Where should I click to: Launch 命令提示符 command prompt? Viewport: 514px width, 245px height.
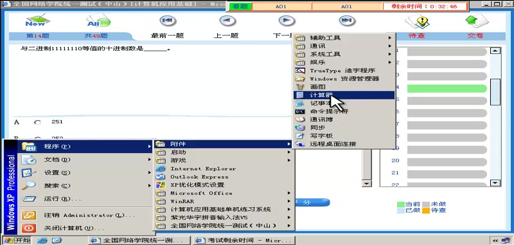pos(344,111)
